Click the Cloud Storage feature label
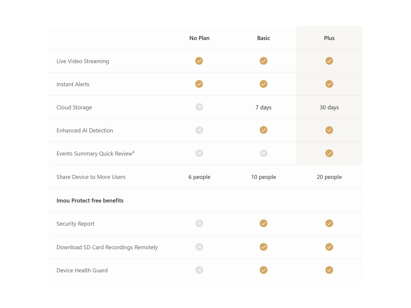The height and width of the screenshot is (308, 411). pyautogui.click(x=74, y=107)
